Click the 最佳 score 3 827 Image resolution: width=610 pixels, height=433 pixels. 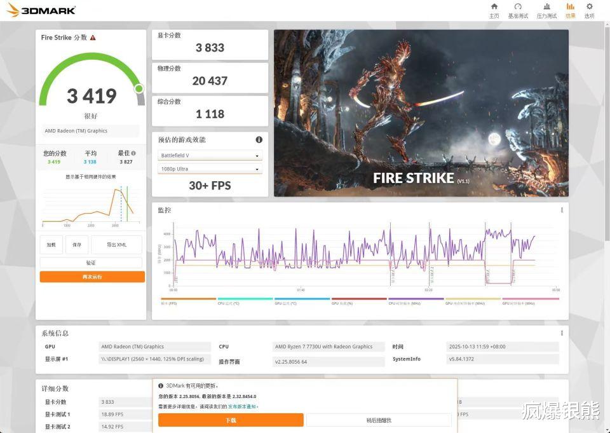pos(126,162)
